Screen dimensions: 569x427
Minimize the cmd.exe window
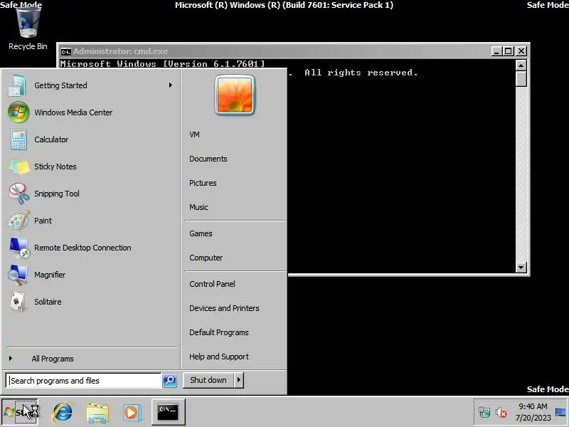[496, 51]
